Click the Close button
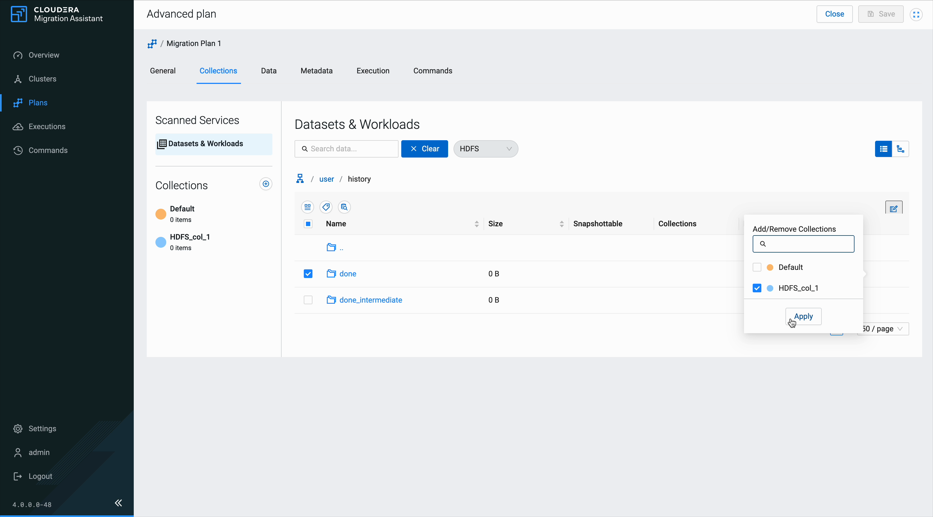Viewport: 933px width, 517px height. click(834, 14)
